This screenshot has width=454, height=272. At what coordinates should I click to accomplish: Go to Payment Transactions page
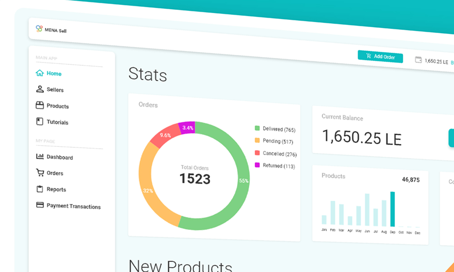(x=73, y=206)
